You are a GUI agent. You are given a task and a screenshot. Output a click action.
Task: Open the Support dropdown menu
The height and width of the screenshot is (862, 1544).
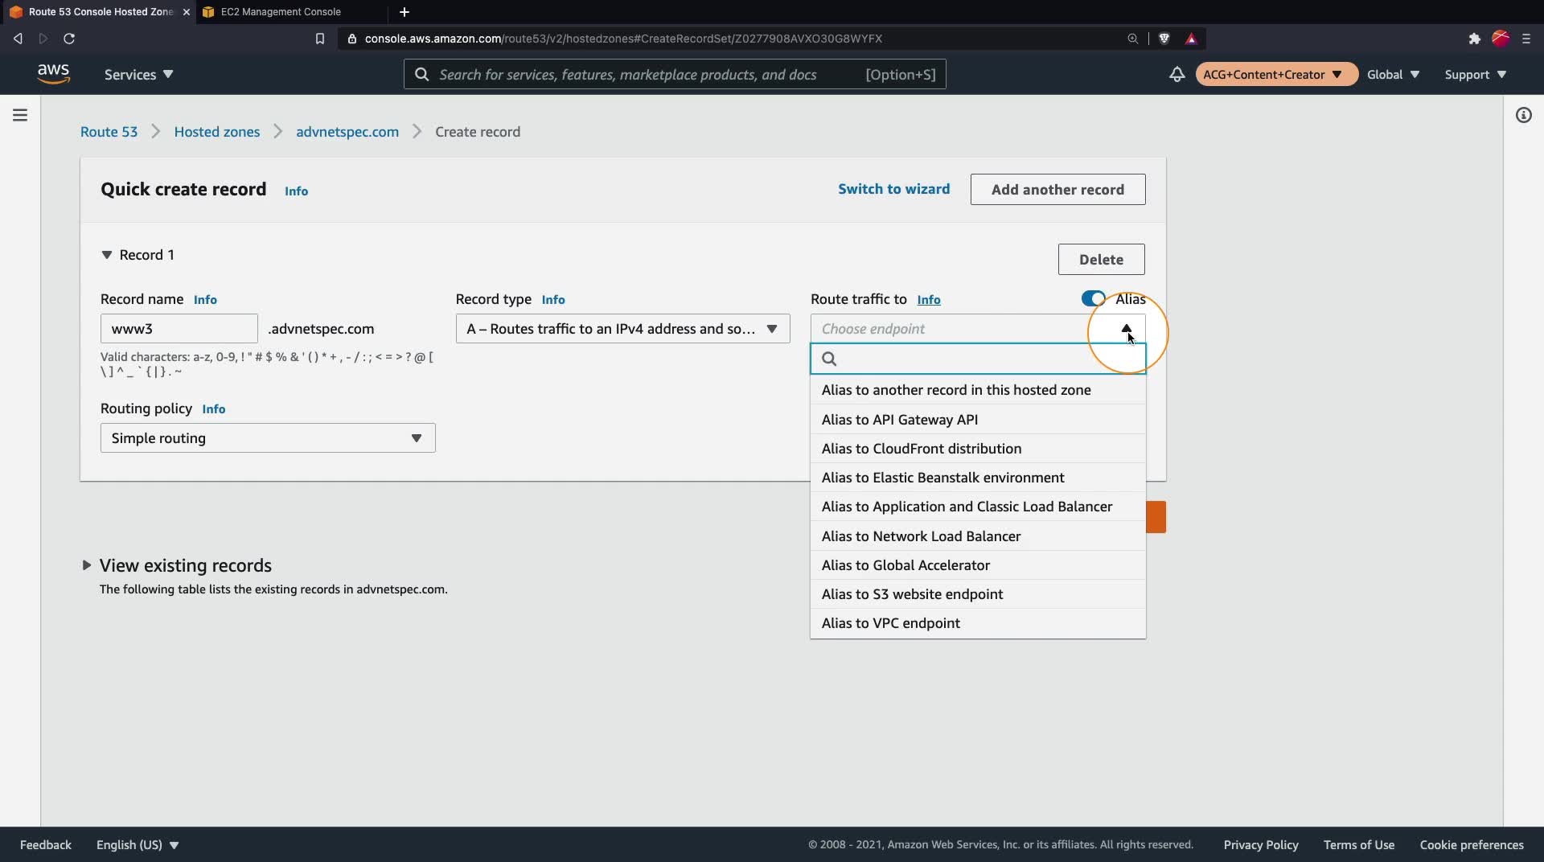click(1476, 74)
